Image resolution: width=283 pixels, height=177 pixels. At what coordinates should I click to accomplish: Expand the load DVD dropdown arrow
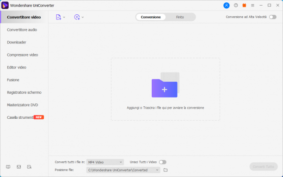[x=83, y=17]
